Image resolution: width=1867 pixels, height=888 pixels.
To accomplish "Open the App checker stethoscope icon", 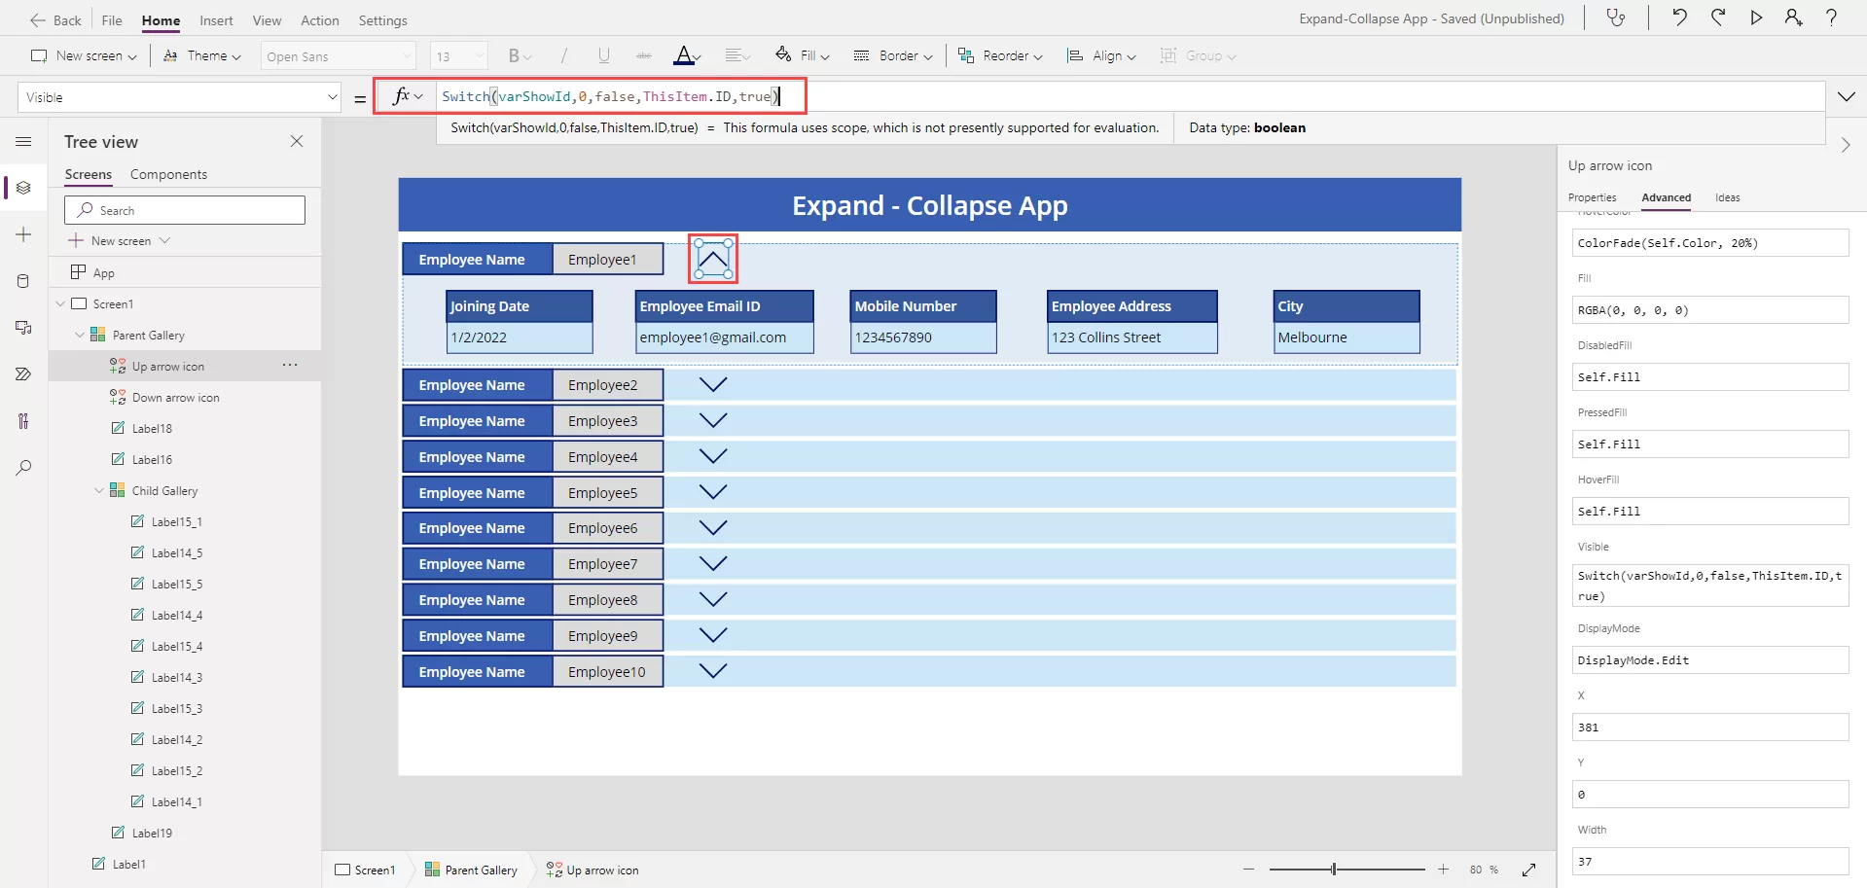I will 1616,18.
